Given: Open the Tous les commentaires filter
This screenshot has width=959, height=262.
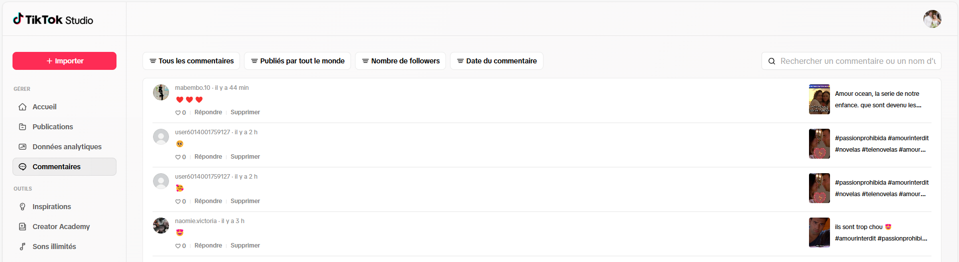Looking at the screenshot, I should point(191,61).
